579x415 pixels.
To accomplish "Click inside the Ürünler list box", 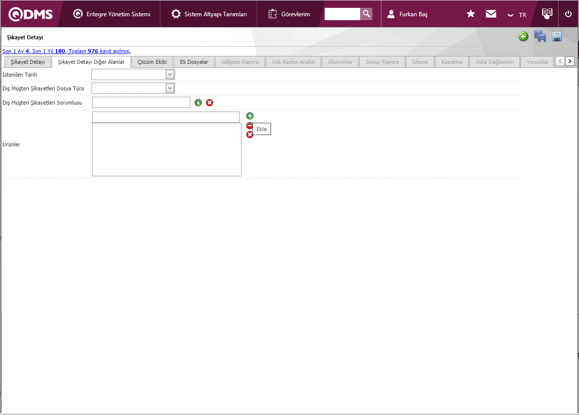I will click(167, 149).
